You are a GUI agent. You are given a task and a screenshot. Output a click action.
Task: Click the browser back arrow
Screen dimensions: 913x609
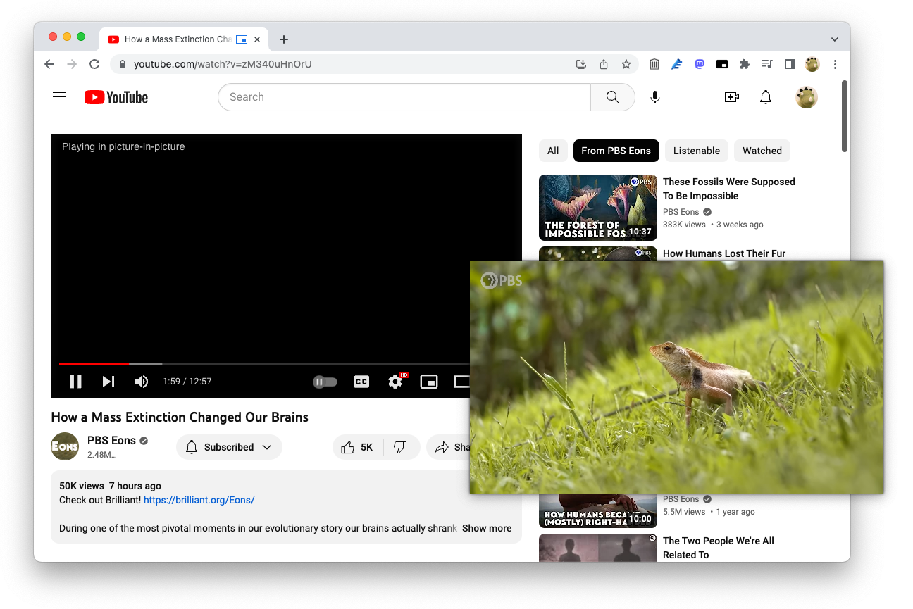coord(49,64)
